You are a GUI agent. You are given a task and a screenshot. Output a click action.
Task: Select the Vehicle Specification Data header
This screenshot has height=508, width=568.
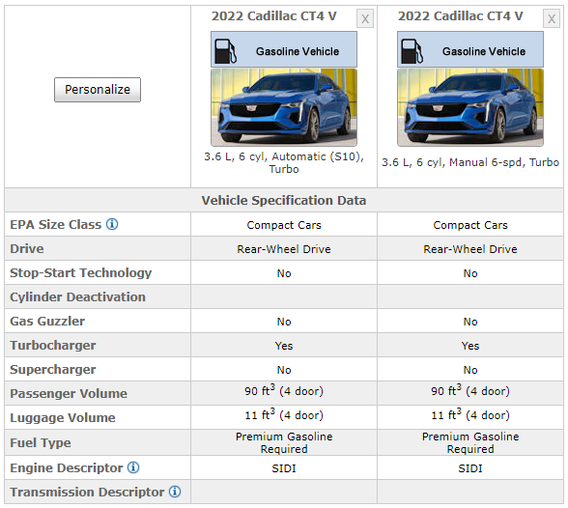(x=284, y=200)
